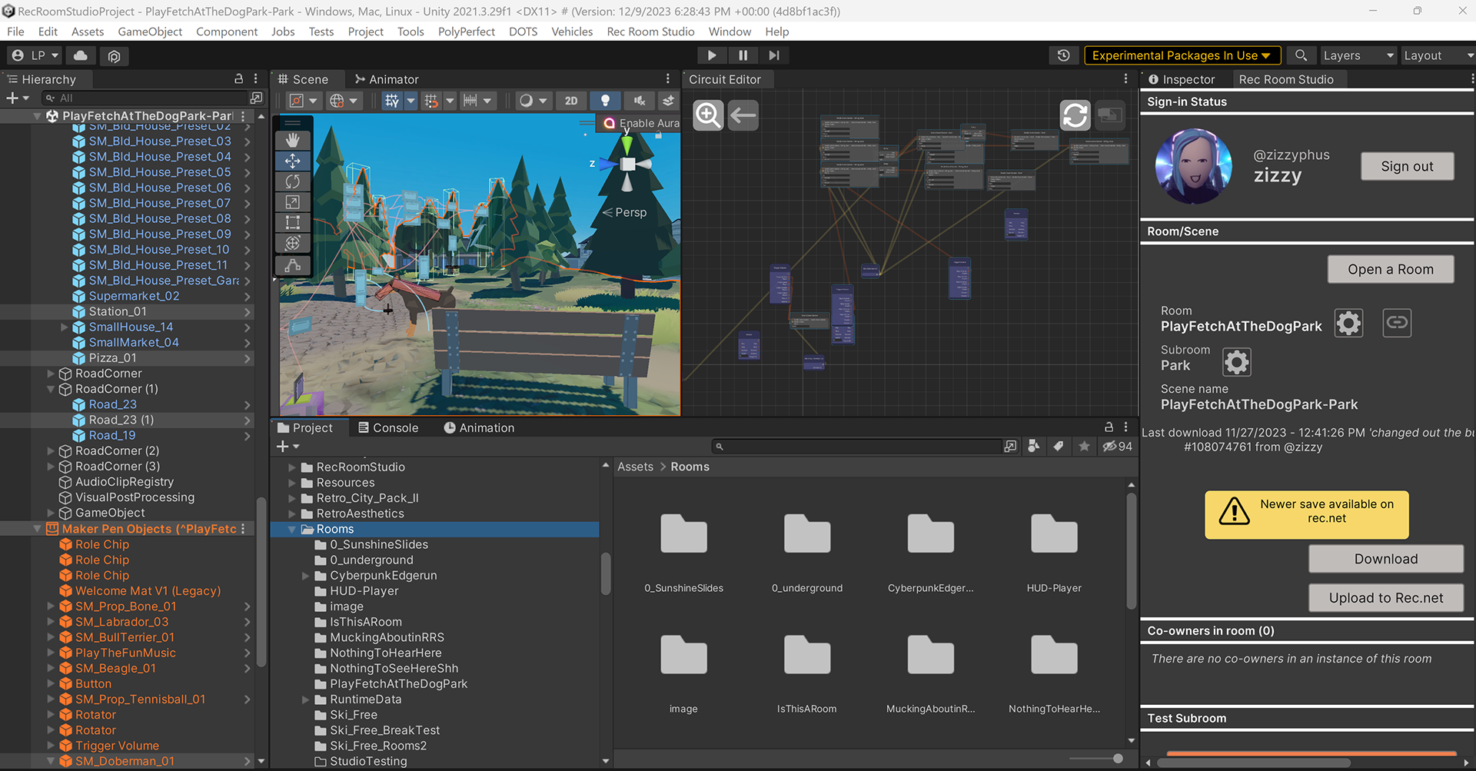Click the Enable Aura icon in Scene view

(609, 123)
